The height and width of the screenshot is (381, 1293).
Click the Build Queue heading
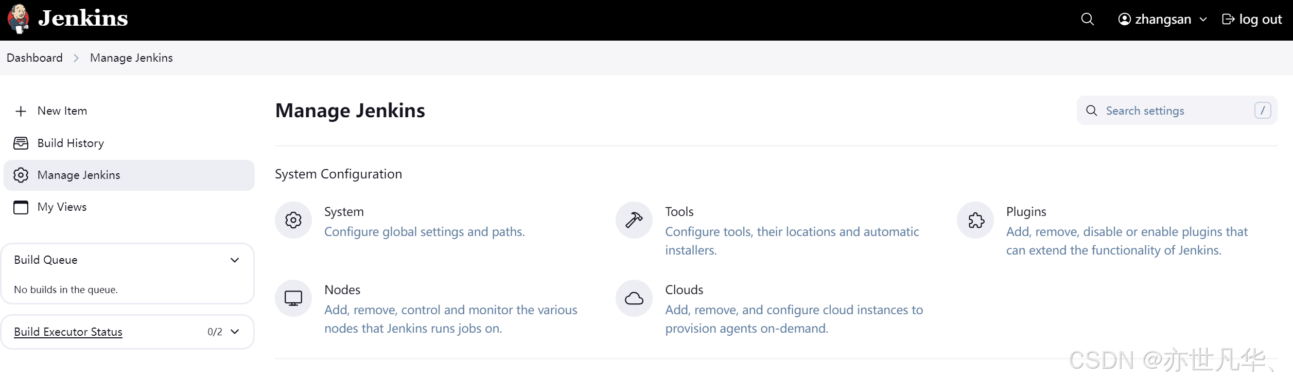46,260
